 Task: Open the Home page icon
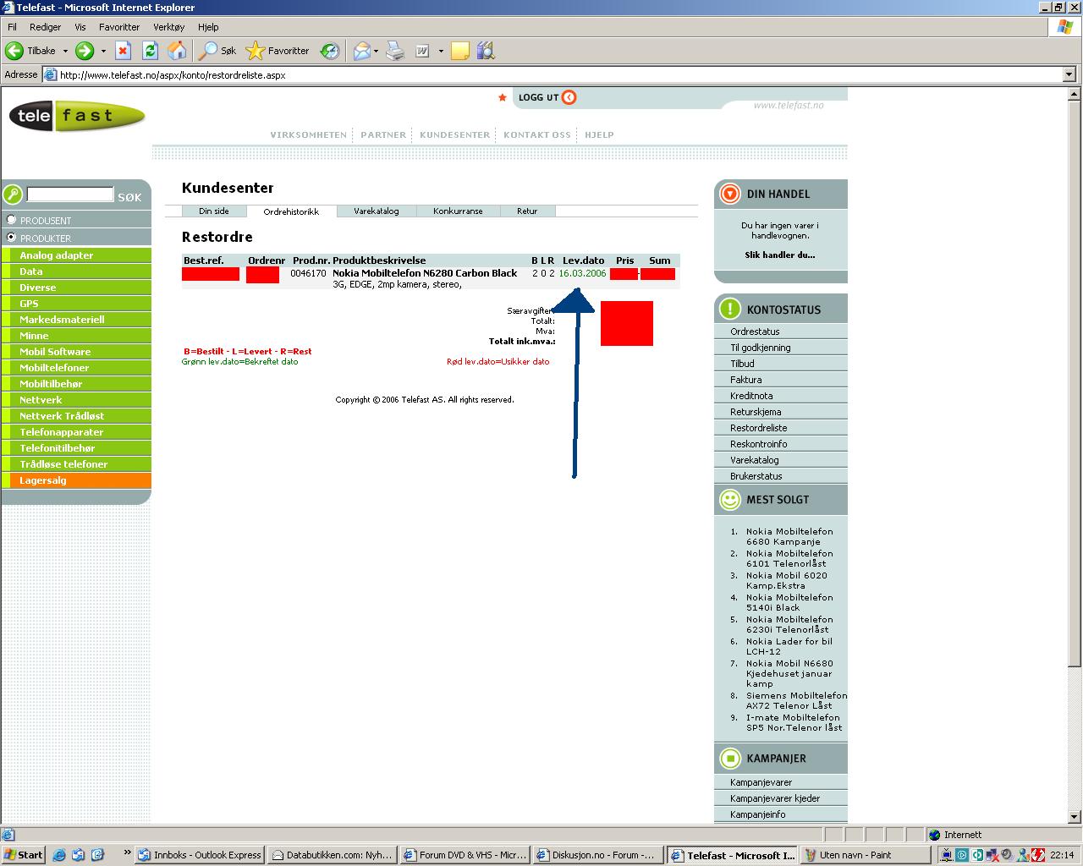pos(177,51)
